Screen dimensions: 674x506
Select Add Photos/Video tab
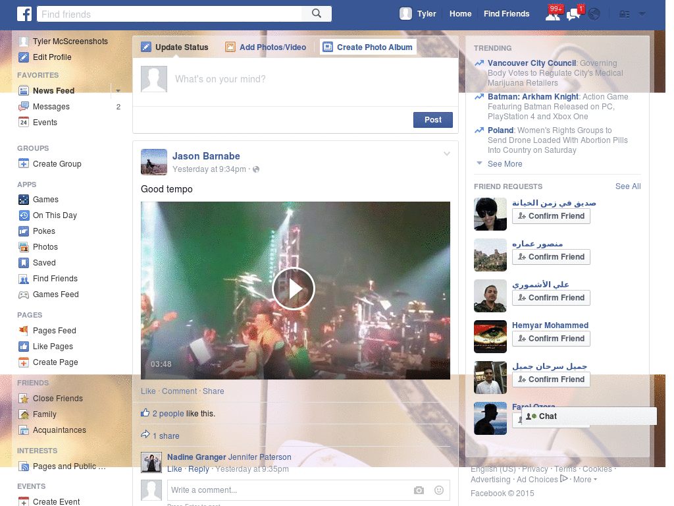[266, 47]
